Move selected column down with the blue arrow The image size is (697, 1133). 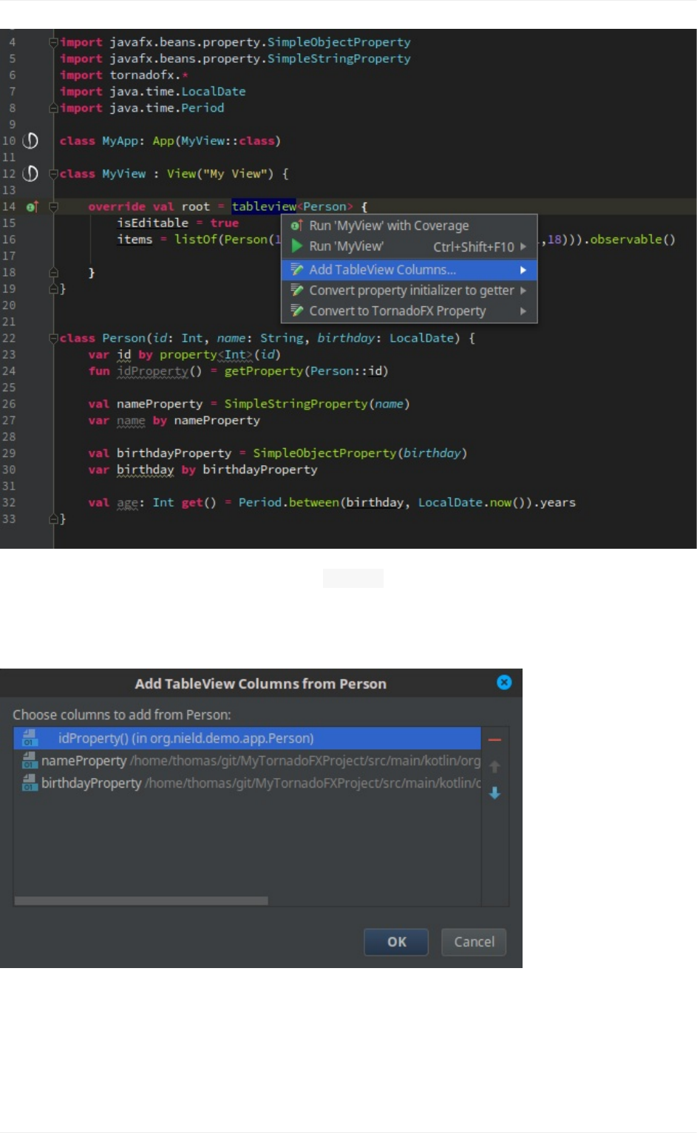[x=494, y=793]
